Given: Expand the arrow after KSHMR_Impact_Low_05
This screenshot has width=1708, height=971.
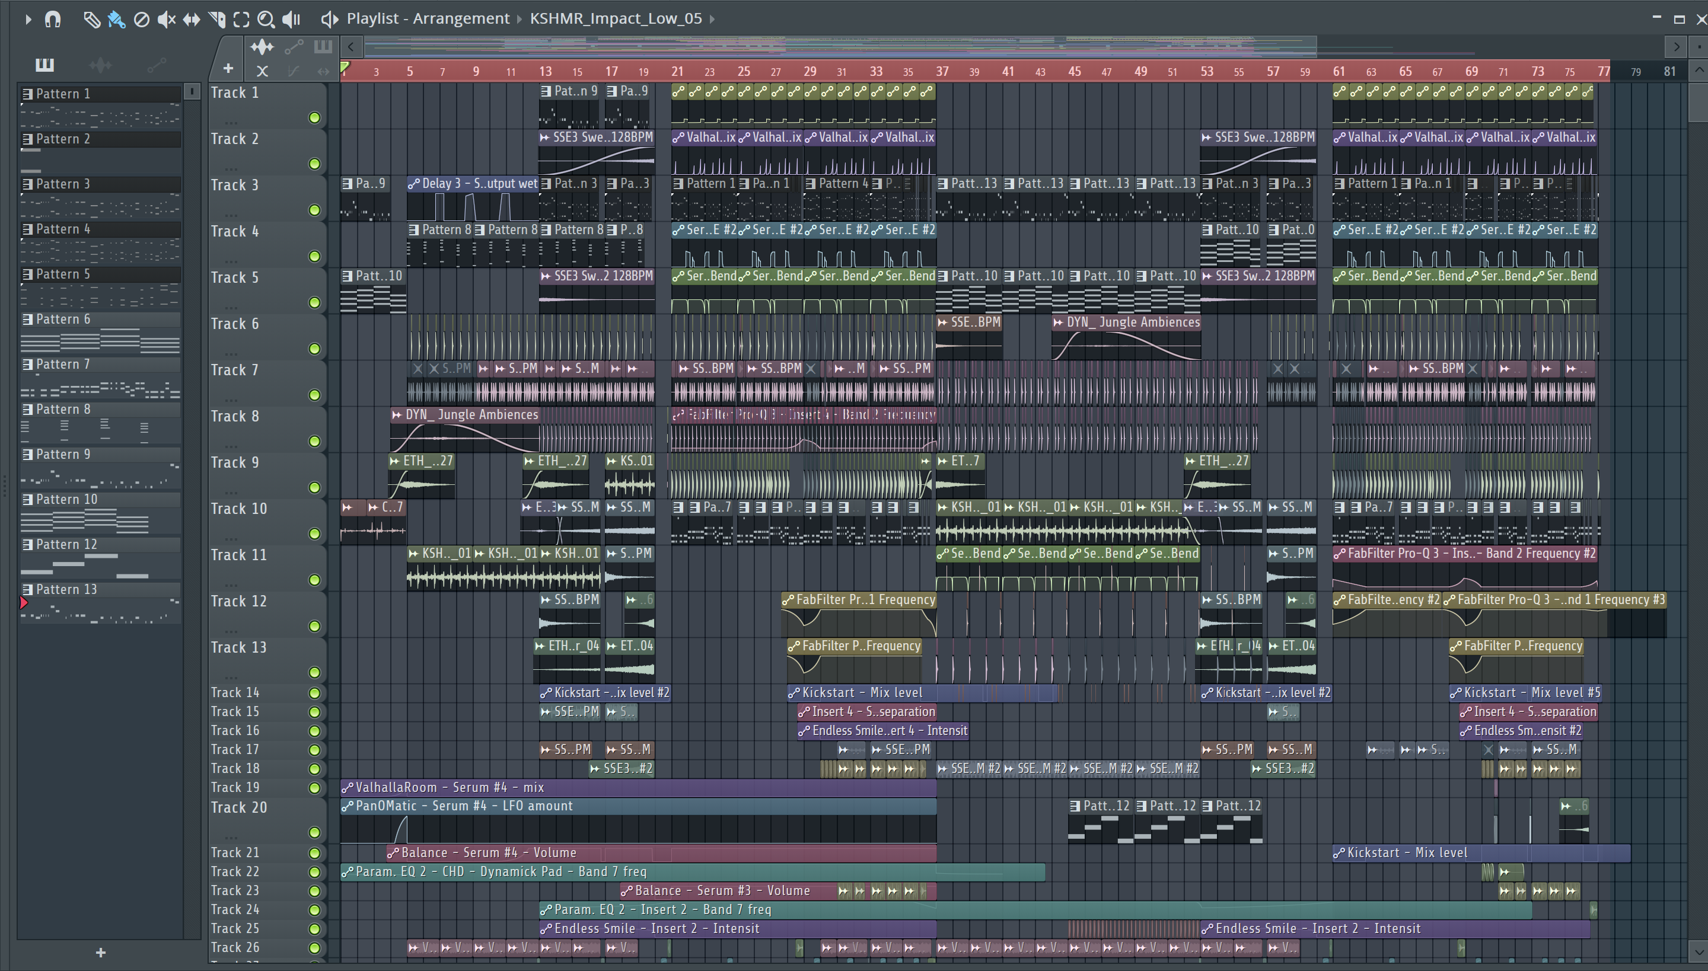Looking at the screenshot, I should click(x=712, y=19).
